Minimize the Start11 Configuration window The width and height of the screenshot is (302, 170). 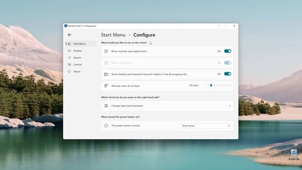218,26
